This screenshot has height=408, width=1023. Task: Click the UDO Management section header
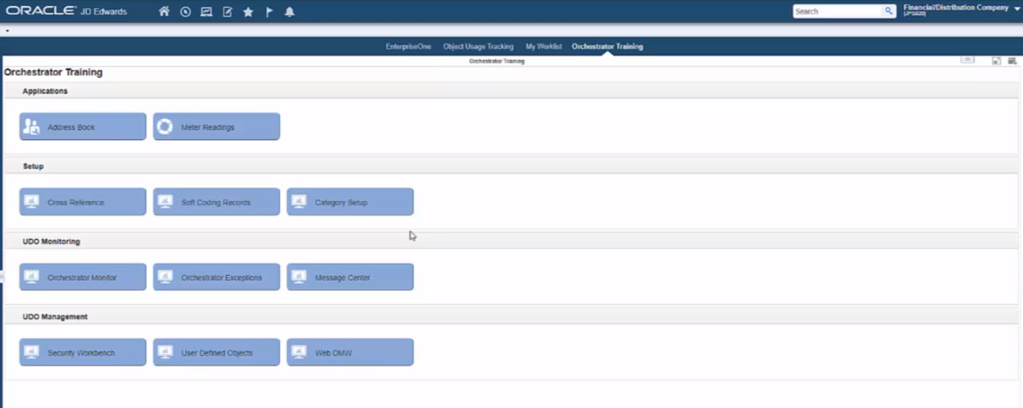(512, 316)
